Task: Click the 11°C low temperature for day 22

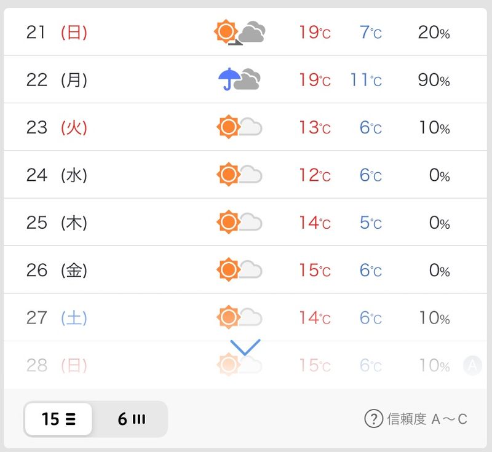Action: click(x=366, y=80)
